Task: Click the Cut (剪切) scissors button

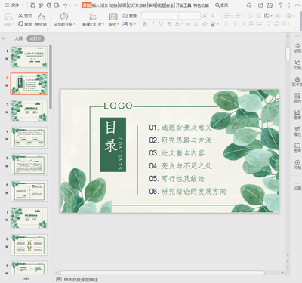Action: [25, 16]
